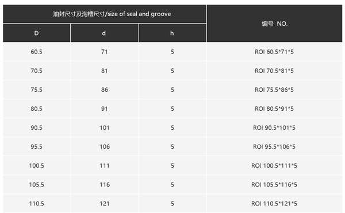Select the D value 95.5
The height and width of the screenshot is (213, 345).
click(37, 146)
